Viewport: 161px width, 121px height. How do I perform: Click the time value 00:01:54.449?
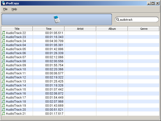pyautogui.click(x=54, y=98)
